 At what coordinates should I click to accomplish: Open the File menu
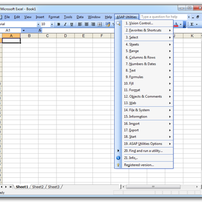coord(7,17)
